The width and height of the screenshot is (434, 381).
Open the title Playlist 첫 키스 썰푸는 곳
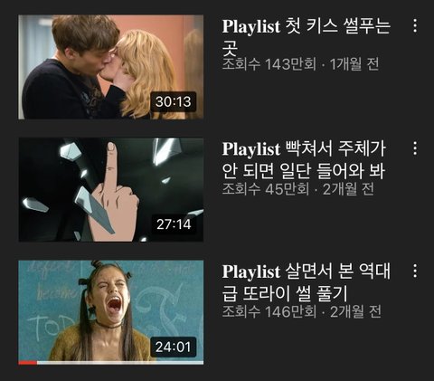[307, 37]
